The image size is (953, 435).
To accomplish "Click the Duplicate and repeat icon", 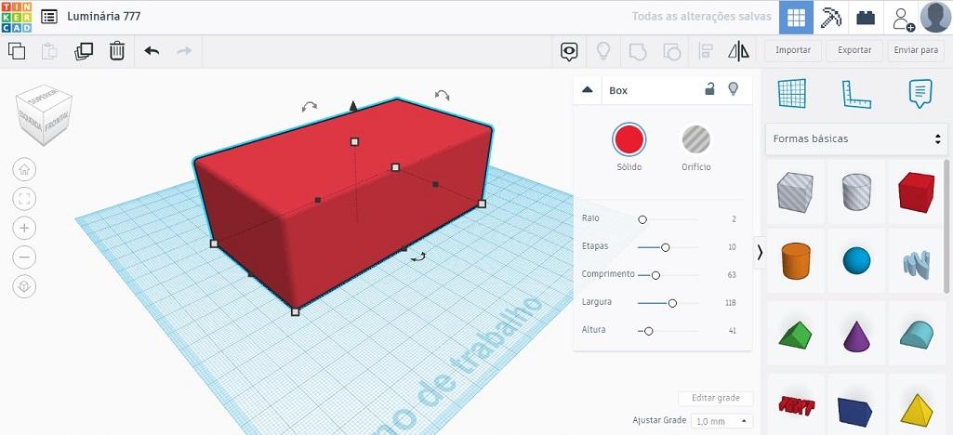I will tap(84, 51).
